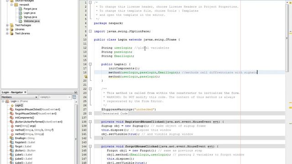Viewport: 292px width, 164px height.
Task: Click the method(String u, String p) icon
Action: [x=12, y=134]
